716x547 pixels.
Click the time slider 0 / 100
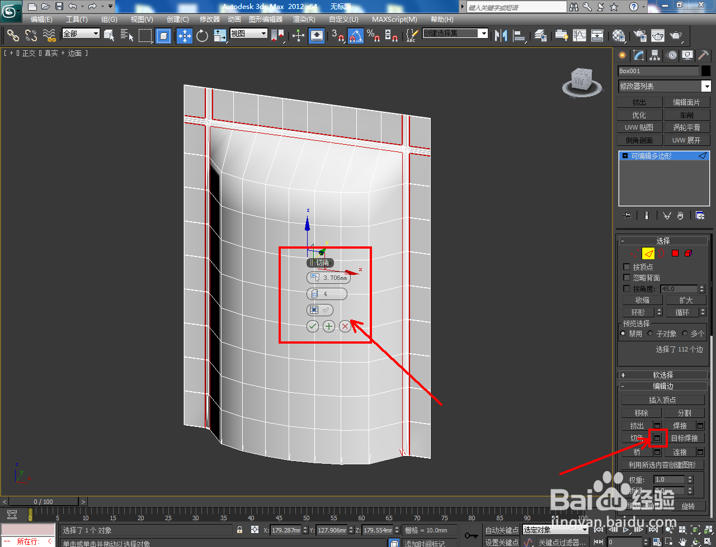pos(44,501)
